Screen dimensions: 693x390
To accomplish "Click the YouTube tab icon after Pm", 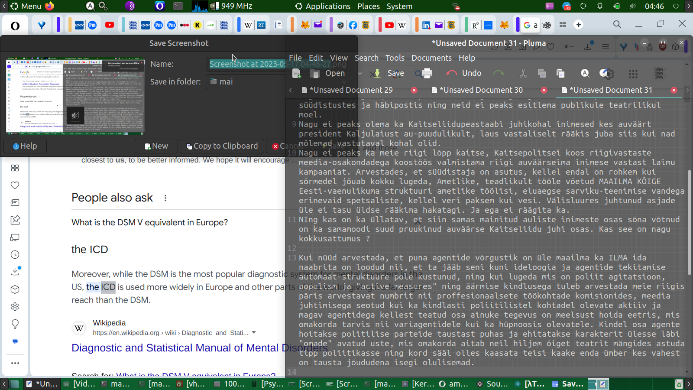I will click(110, 25).
